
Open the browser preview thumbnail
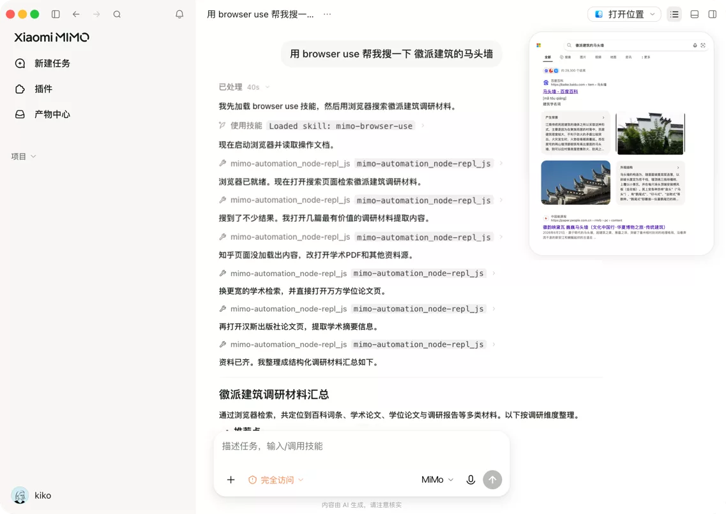[621, 143]
